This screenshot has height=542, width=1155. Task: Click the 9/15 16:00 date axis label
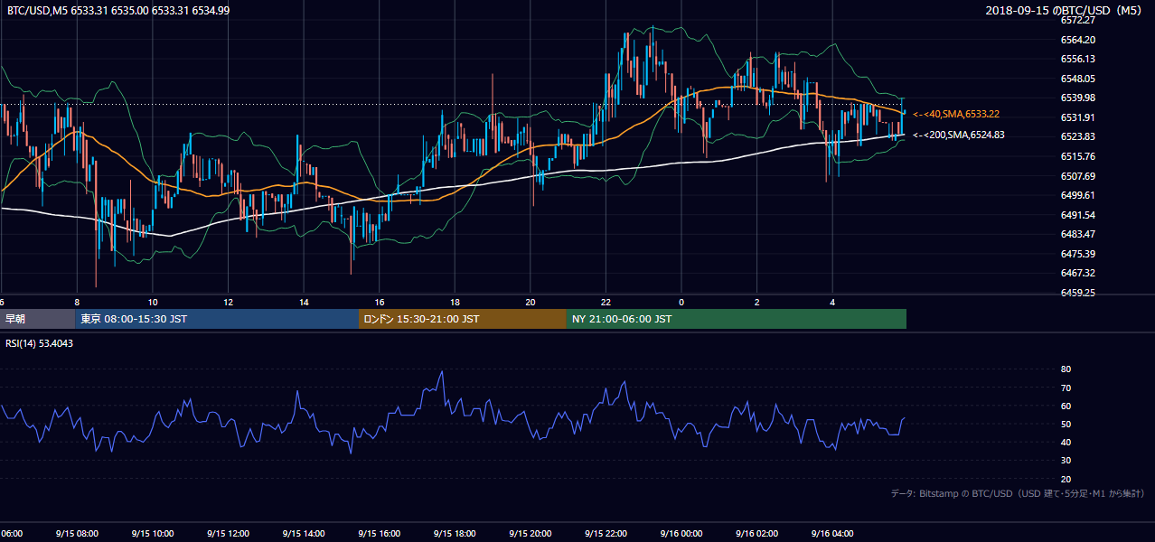pyautogui.click(x=379, y=534)
